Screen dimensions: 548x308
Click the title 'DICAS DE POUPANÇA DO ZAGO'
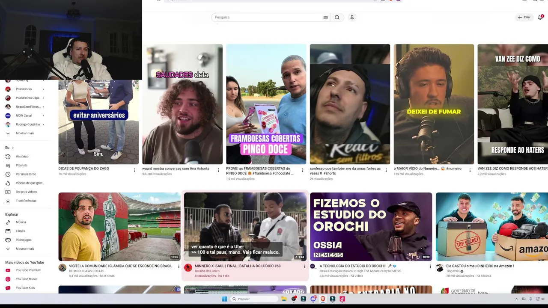point(83,169)
